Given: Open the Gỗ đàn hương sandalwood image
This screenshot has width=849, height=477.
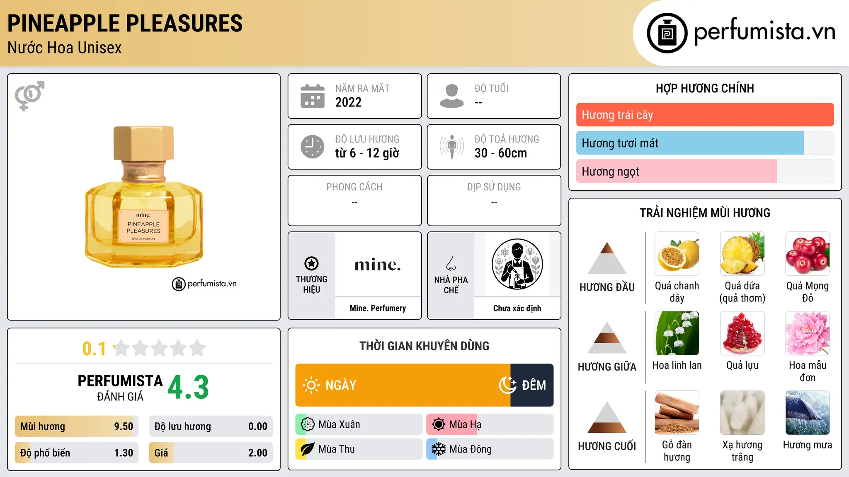Looking at the screenshot, I should [677, 413].
